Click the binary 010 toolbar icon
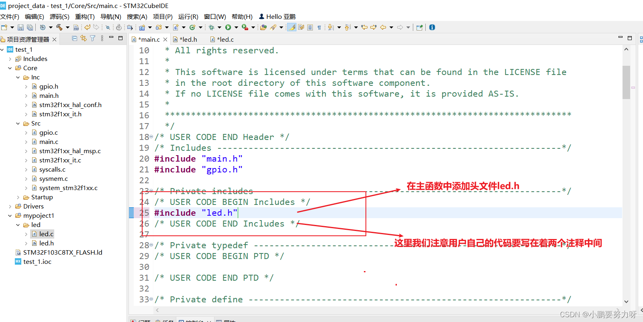 coord(76,27)
